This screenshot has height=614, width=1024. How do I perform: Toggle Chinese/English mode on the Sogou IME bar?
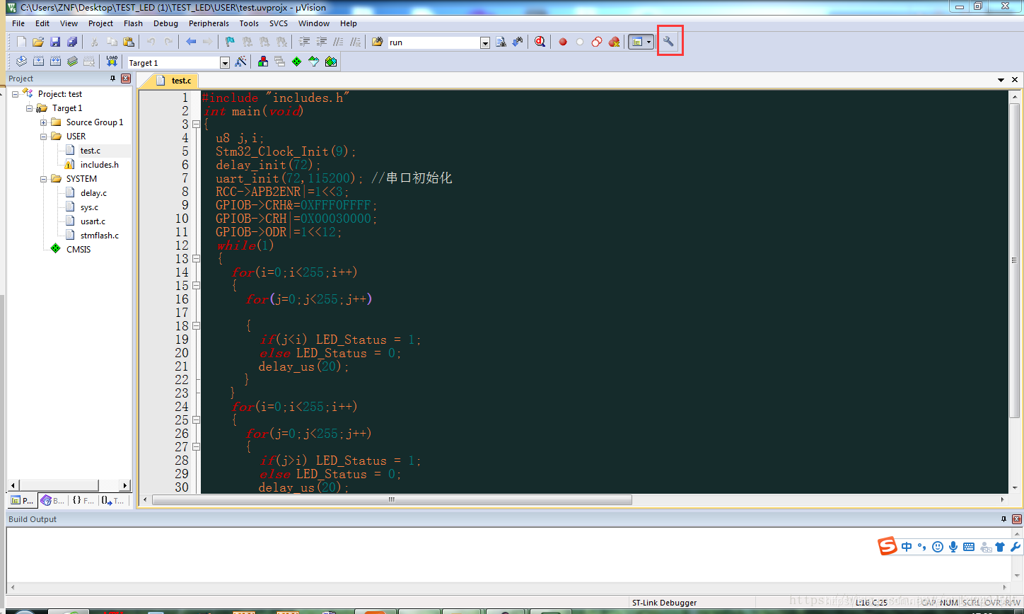tap(907, 547)
